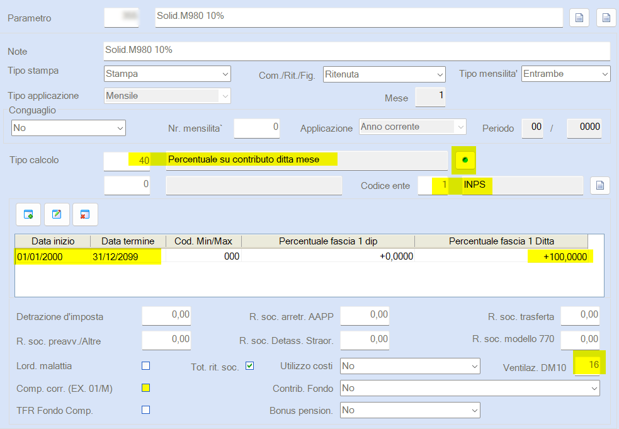Viewport: 619px width, 429px height.
Task: Open the Utilizzo costi dropdown
Action: (x=410, y=366)
